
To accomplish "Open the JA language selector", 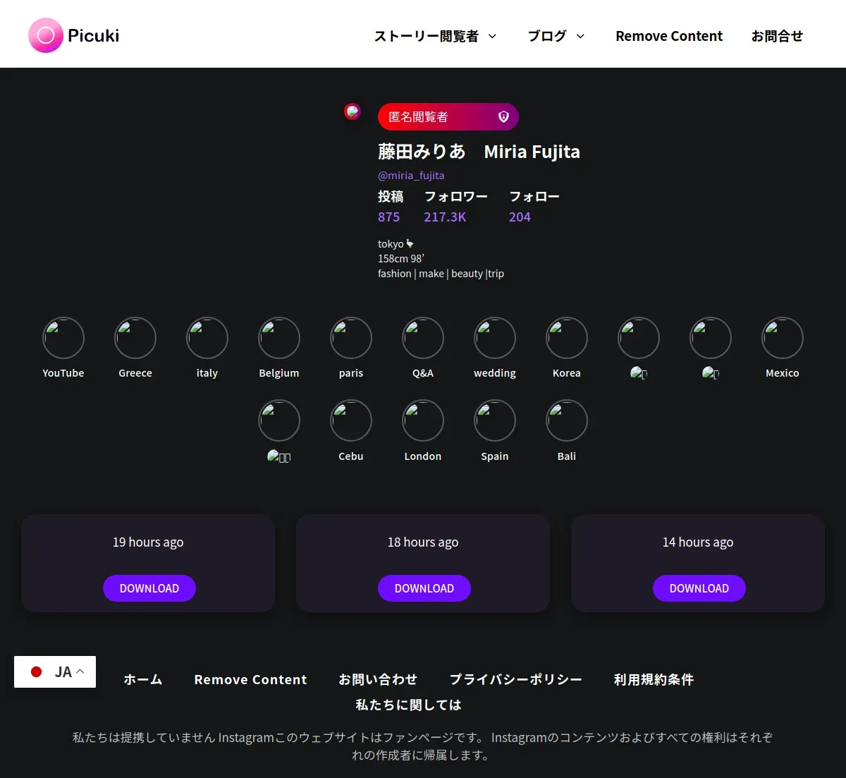I will [55, 672].
